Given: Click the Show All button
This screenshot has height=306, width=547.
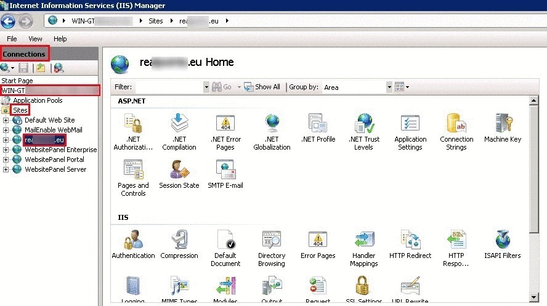Looking at the screenshot, I should 262,87.
